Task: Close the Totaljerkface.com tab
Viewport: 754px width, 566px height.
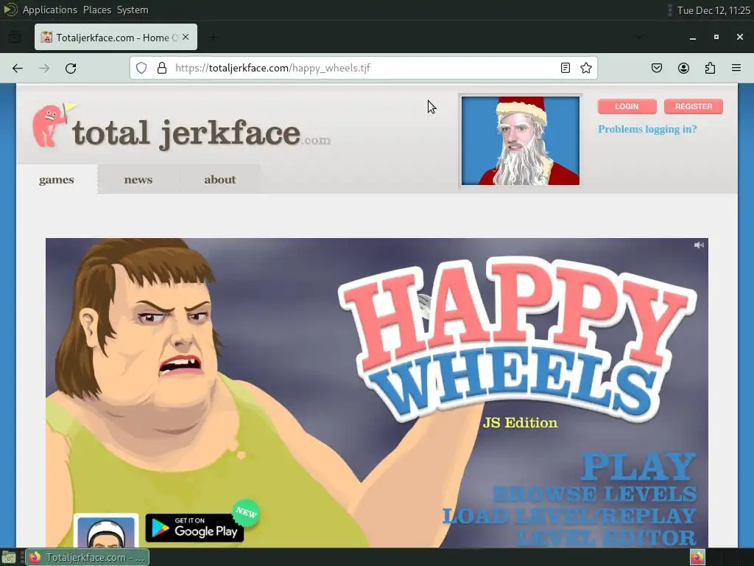Action: tap(186, 37)
